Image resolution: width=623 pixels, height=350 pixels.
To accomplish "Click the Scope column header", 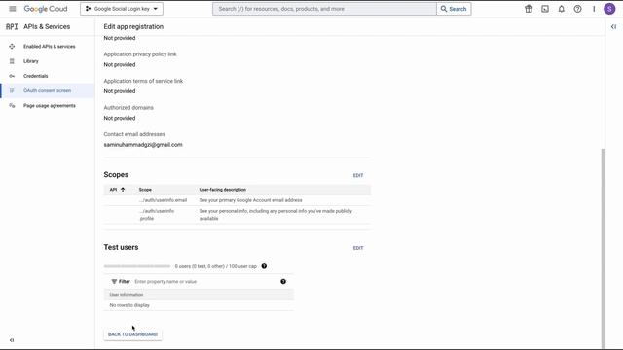I will pyautogui.click(x=145, y=190).
